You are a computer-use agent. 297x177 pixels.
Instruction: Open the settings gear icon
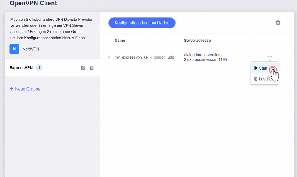(x=278, y=23)
